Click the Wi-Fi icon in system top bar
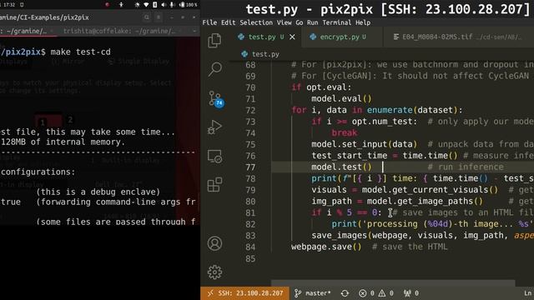Viewport: 534px width, 300px height. [x=146, y=5]
